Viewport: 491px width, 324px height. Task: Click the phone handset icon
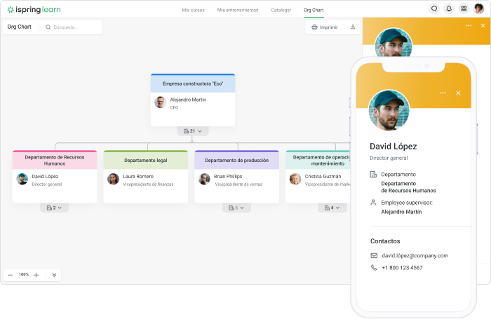pyautogui.click(x=374, y=268)
